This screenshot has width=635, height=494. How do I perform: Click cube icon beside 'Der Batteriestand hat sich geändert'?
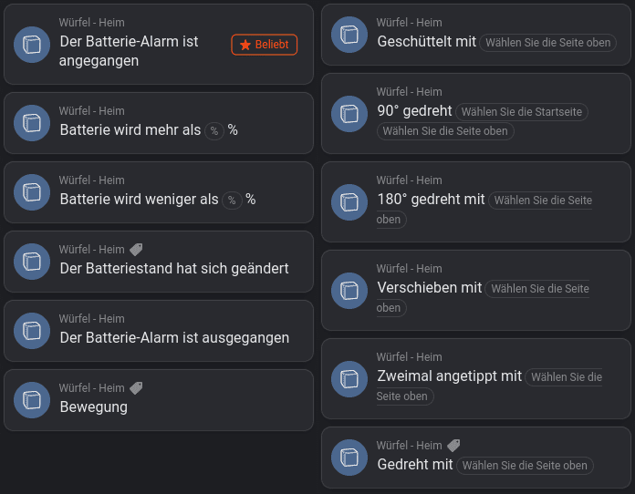click(32, 262)
